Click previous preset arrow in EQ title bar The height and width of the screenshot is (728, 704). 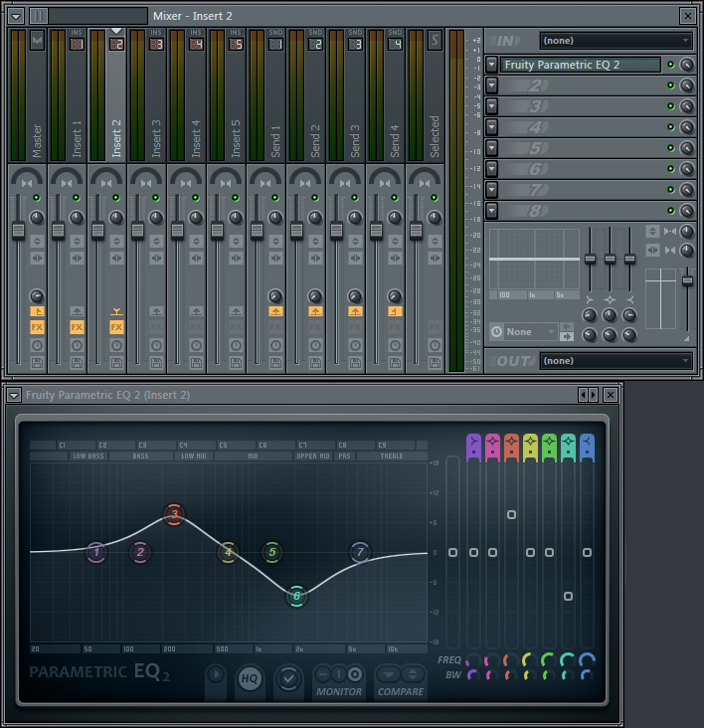583,395
